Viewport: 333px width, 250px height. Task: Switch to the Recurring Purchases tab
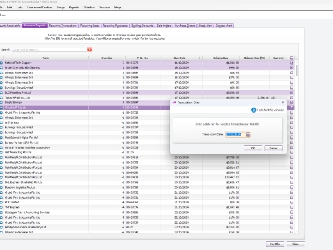click(115, 26)
